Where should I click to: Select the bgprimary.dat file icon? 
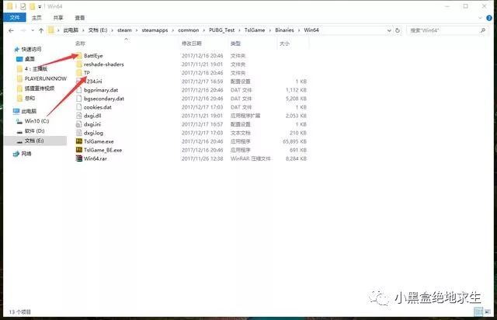(79, 90)
